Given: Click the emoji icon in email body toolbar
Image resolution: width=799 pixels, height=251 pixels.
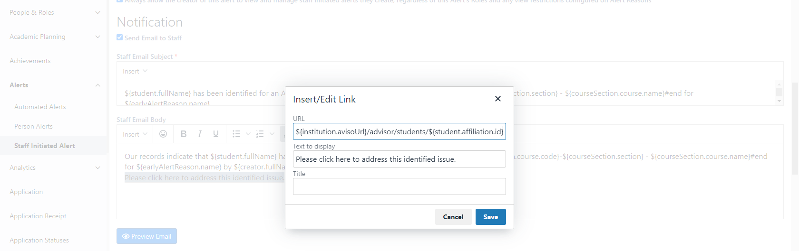Looking at the screenshot, I should [x=163, y=134].
